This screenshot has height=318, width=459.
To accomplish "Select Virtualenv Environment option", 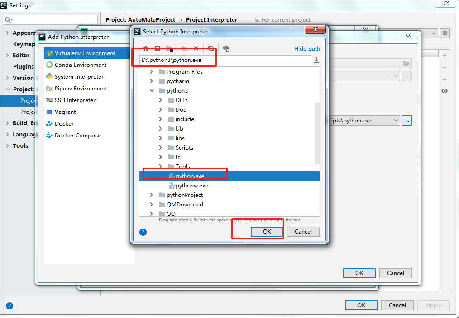I will pos(87,53).
